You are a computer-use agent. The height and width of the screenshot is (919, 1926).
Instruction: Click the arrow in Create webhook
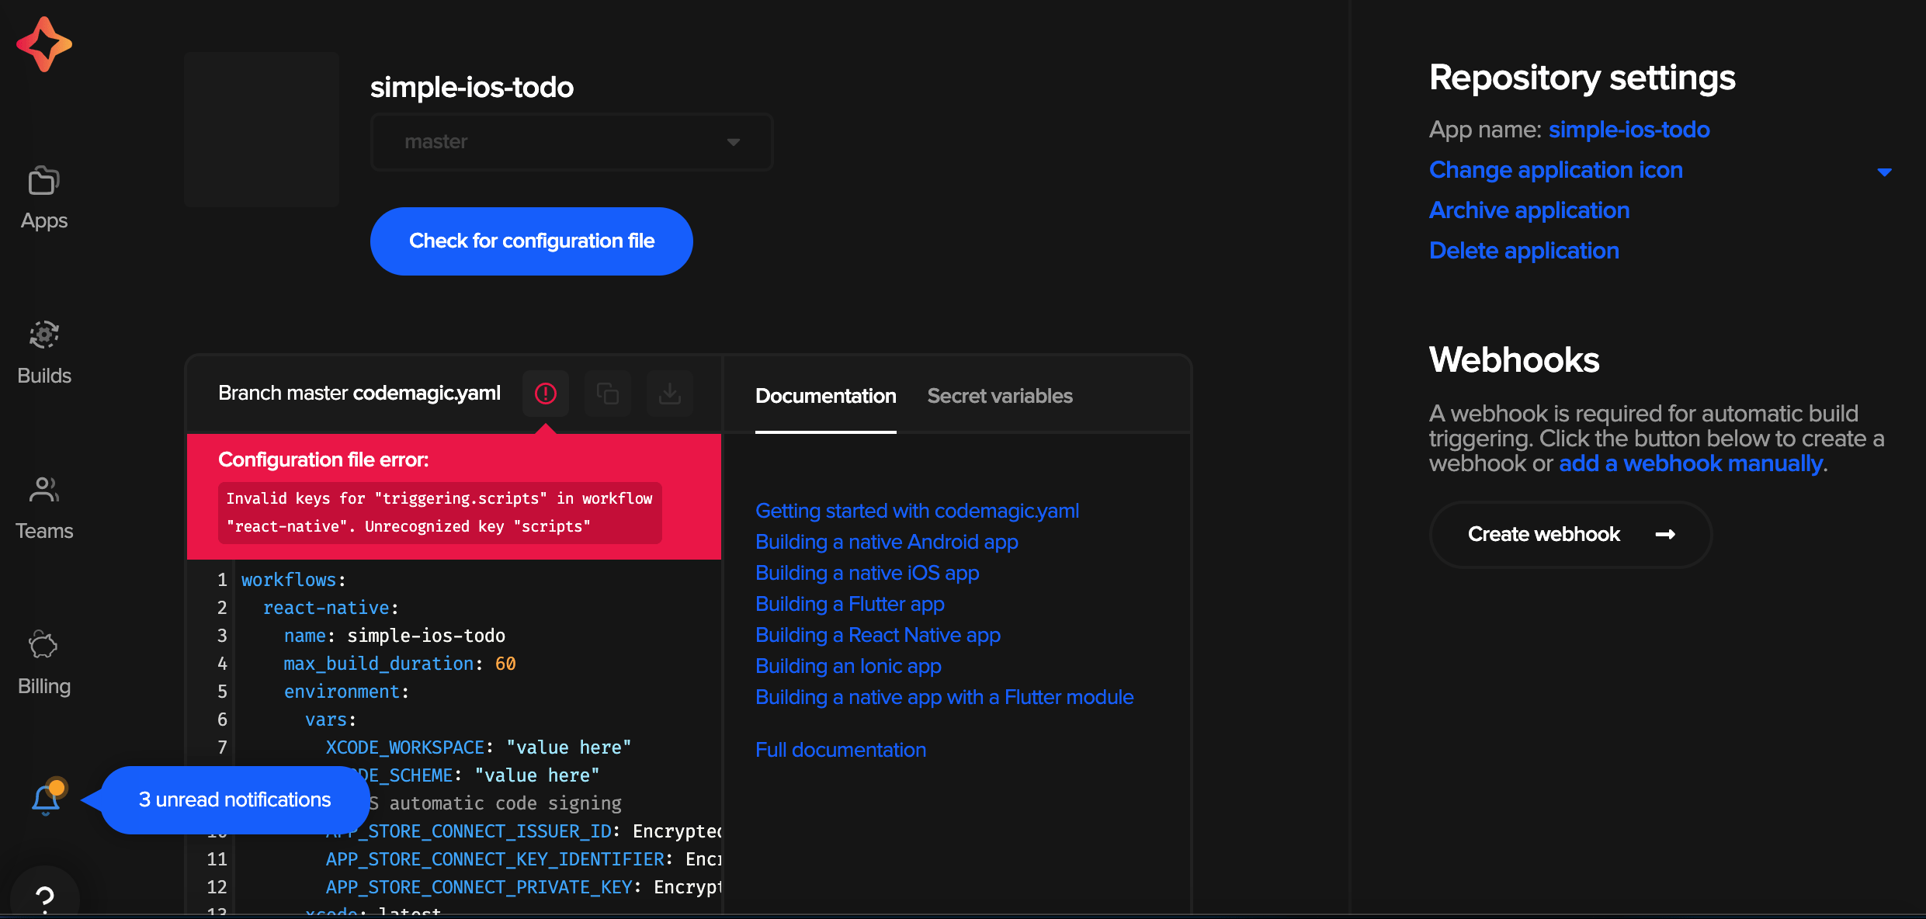(x=1665, y=534)
